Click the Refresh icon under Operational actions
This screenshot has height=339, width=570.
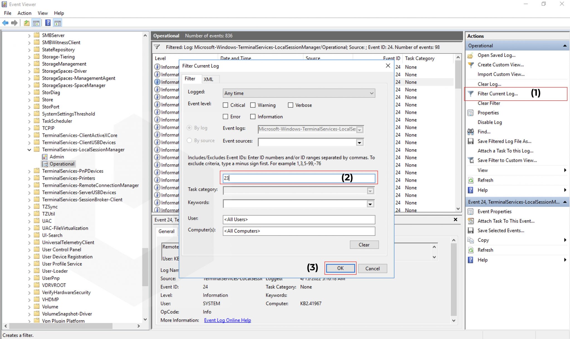(x=471, y=180)
